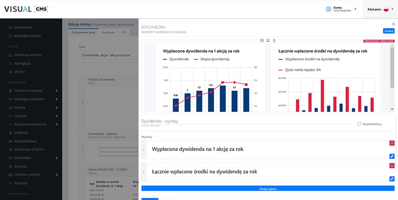Viewport: 398px width, 200px height.
Task: Click the Dictionary of terms book icon
Action: (10, 149)
